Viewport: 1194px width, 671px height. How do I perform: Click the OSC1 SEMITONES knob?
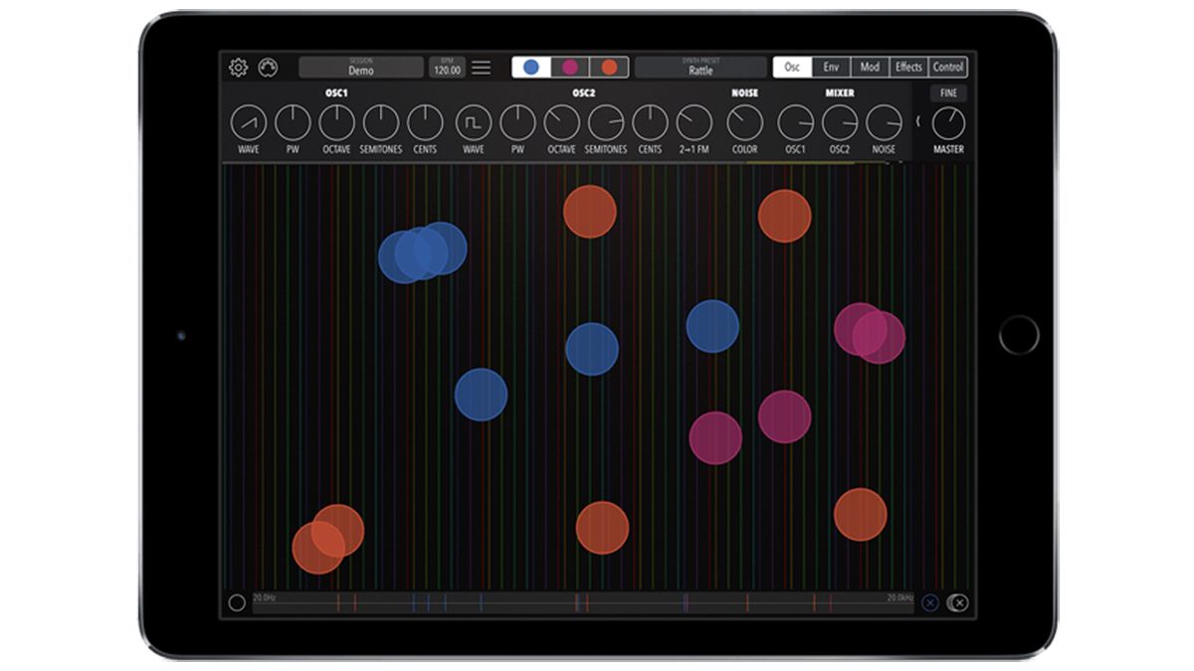pos(379,124)
